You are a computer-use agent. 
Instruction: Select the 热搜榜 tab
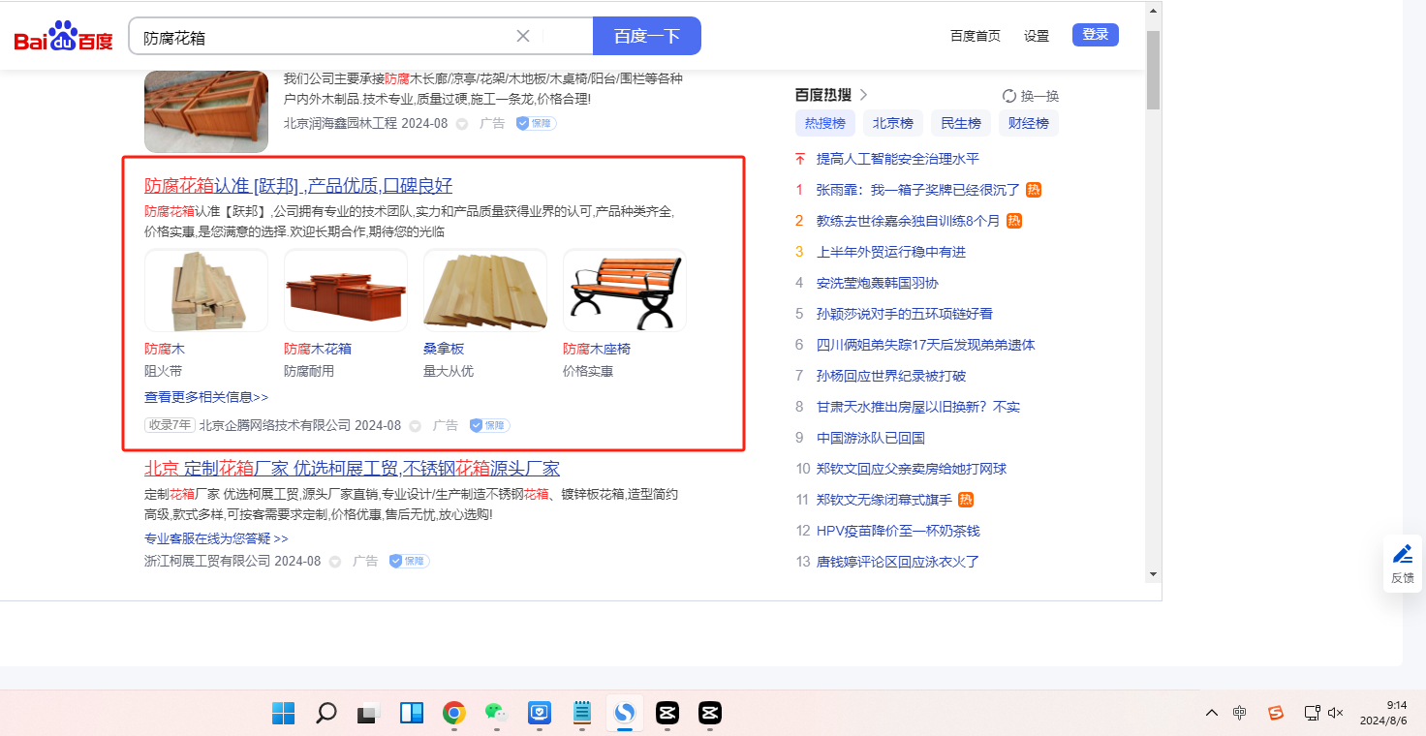(x=825, y=123)
